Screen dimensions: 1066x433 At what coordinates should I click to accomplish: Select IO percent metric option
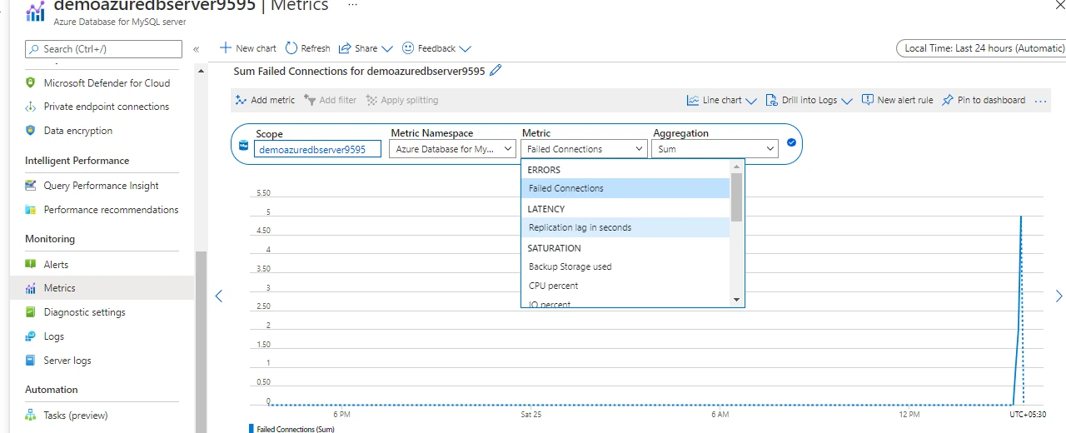[x=625, y=304]
